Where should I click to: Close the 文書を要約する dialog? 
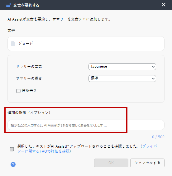pos(164,5)
